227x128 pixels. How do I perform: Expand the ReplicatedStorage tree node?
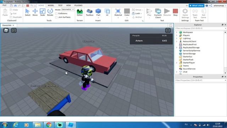(x=177, y=47)
